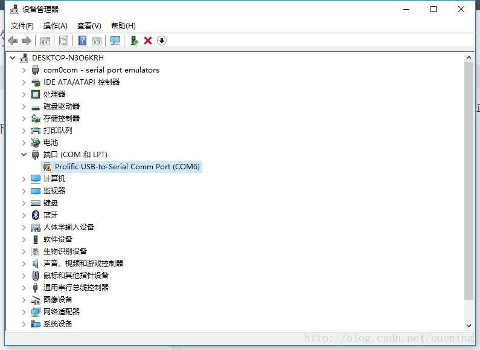
Task: Click the 处理器 processor chip icon
Action: (x=36, y=94)
